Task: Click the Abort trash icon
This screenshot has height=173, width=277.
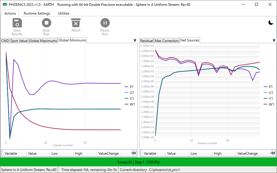Action: coord(76,23)
